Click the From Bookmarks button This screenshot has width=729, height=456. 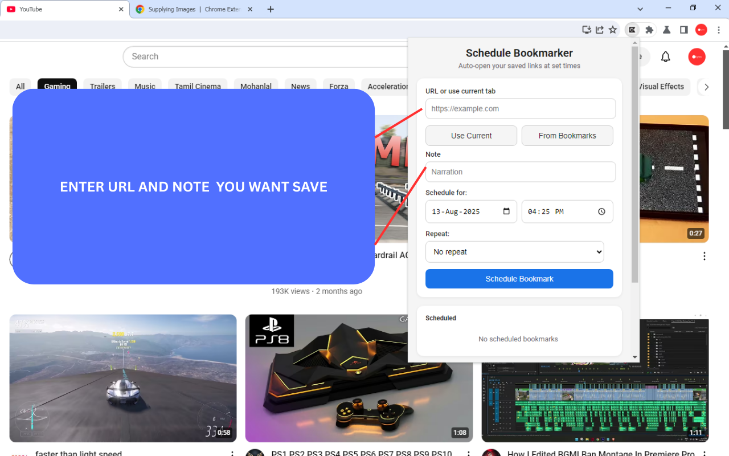567,136
